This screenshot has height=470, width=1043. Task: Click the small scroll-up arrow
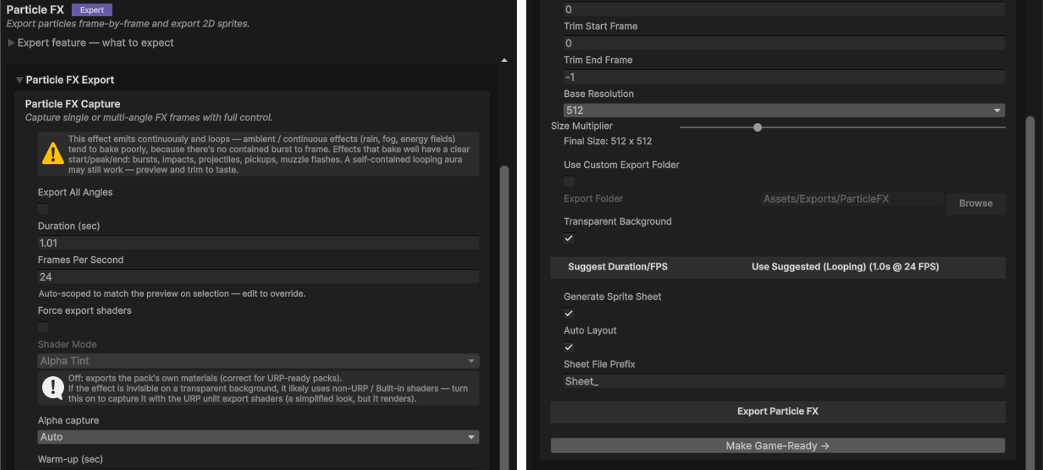[x=504, y=60]
